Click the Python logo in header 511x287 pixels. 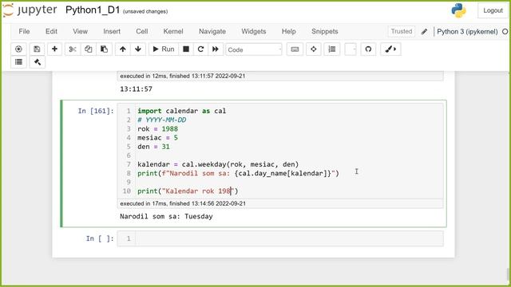pos(458,10)
